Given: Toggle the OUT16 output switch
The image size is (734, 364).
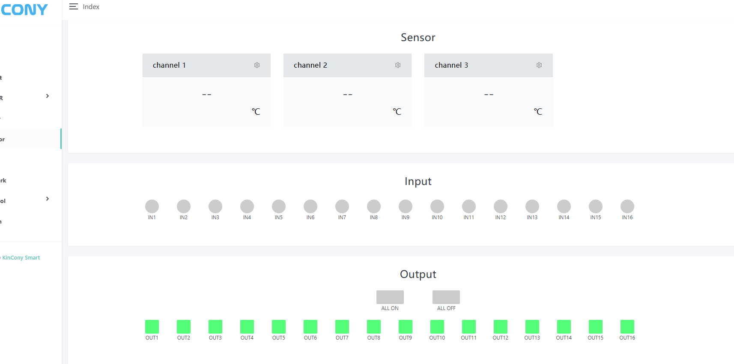Looking at the screenshot, I should (x=627, y=327).
